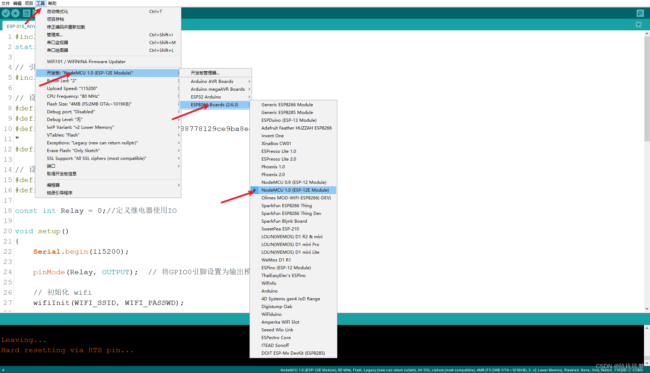Expand ESP32 Arduino submenu
Screen dimensions: 650x373
click(x=216, y=97)
